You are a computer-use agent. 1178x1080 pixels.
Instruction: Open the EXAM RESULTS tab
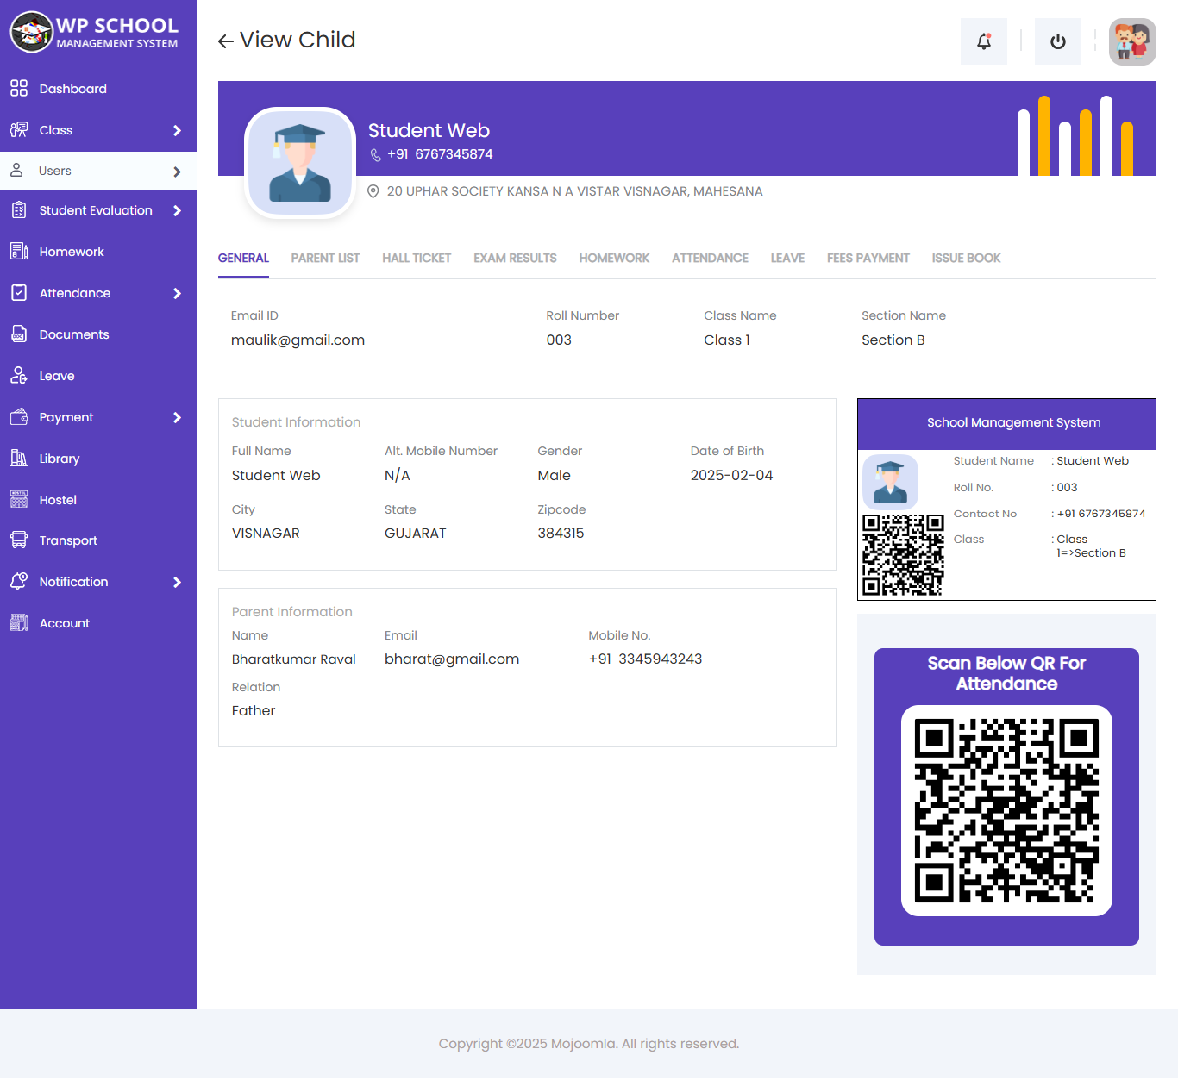tap(515, 258)
